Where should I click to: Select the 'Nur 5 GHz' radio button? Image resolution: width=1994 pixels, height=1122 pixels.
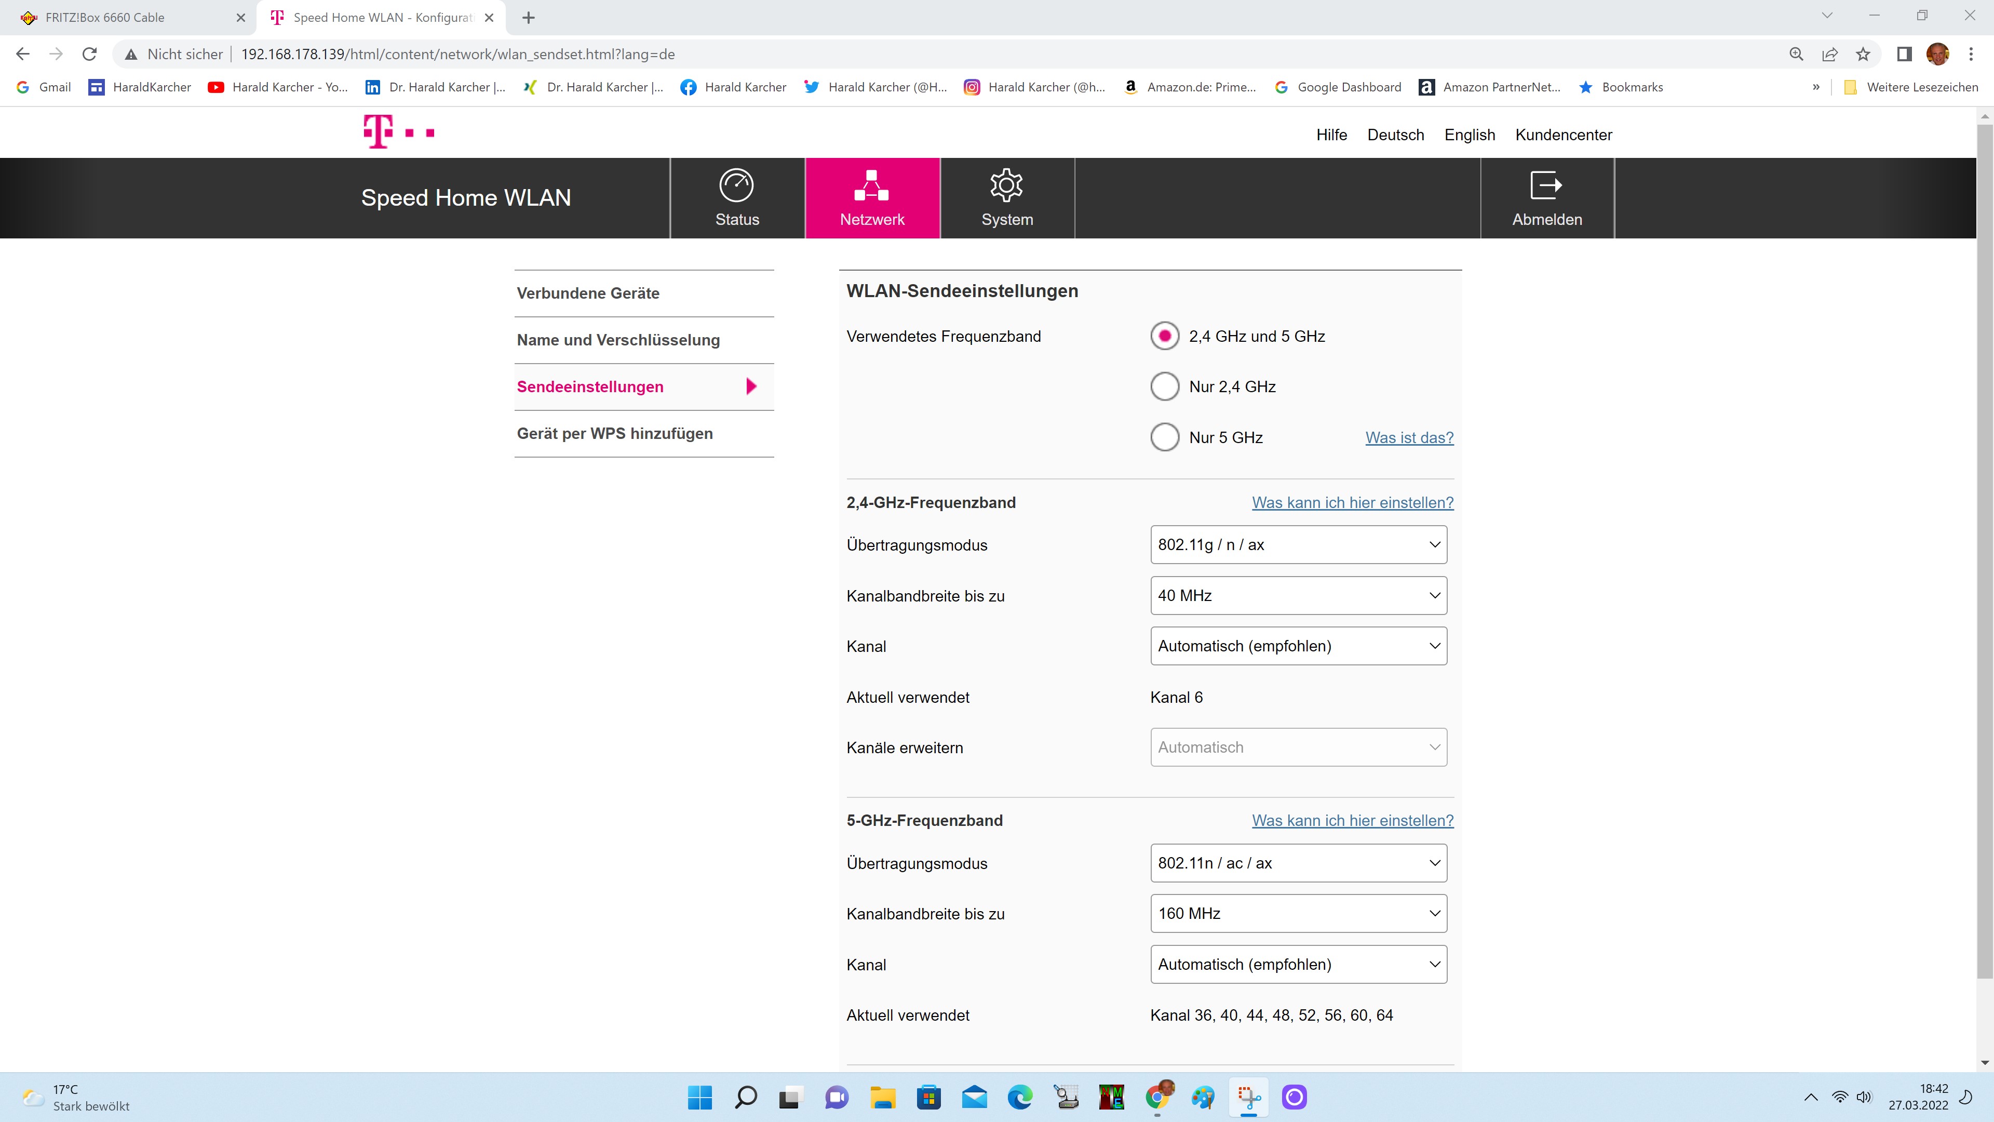1164,437
